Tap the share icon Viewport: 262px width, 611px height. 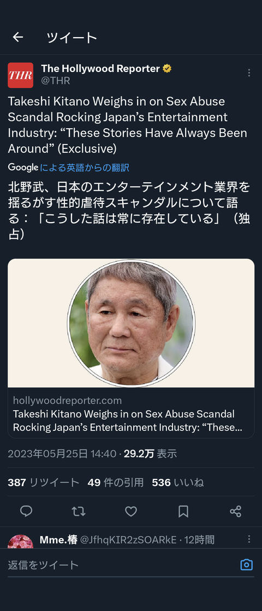235,511
